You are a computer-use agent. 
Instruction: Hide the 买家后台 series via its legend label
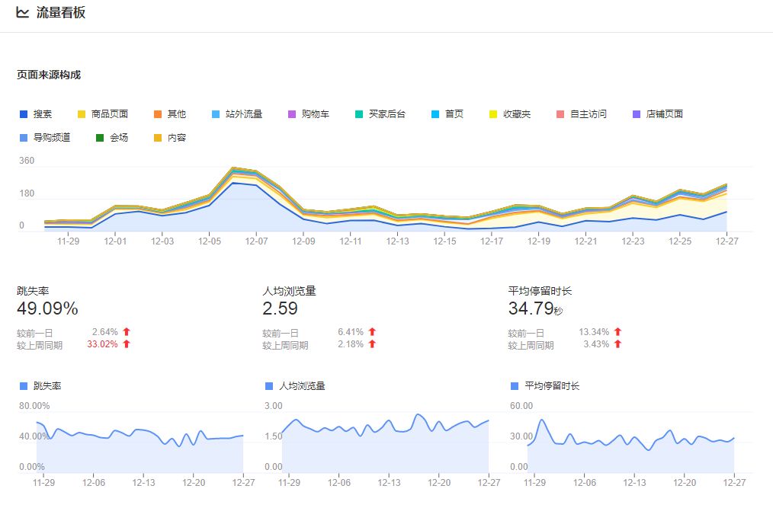coord(387,114)
